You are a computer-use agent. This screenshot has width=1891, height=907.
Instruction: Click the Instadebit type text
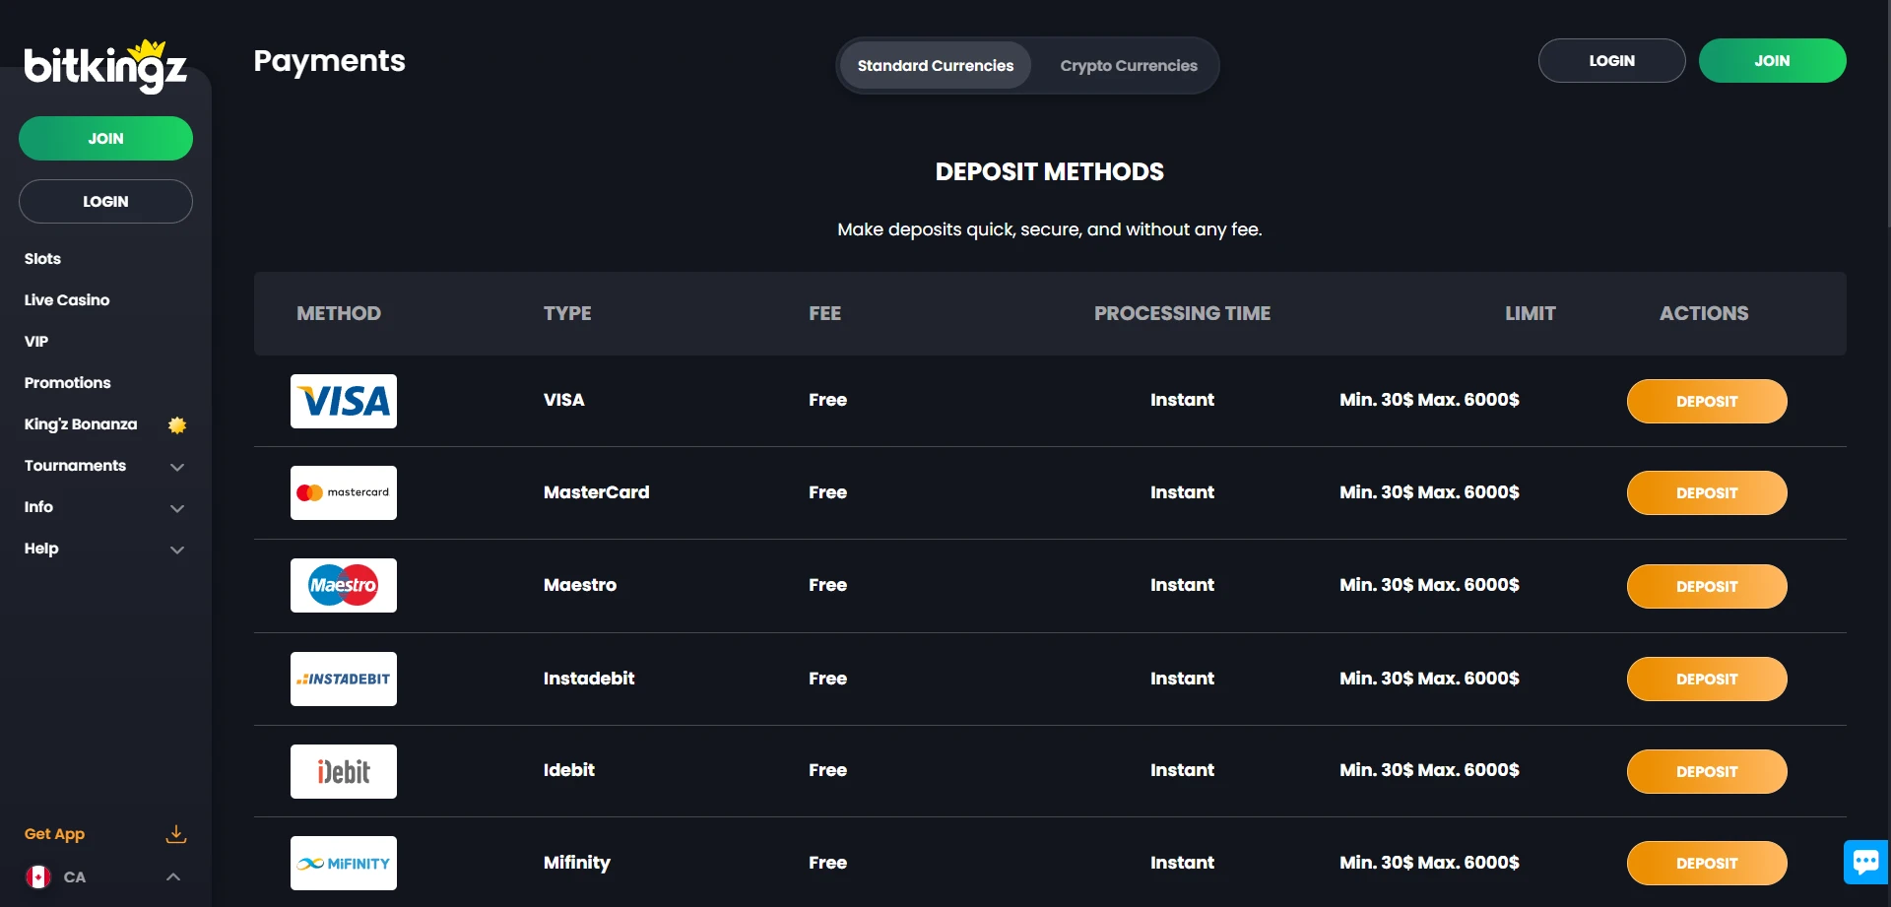coord(589,679)
